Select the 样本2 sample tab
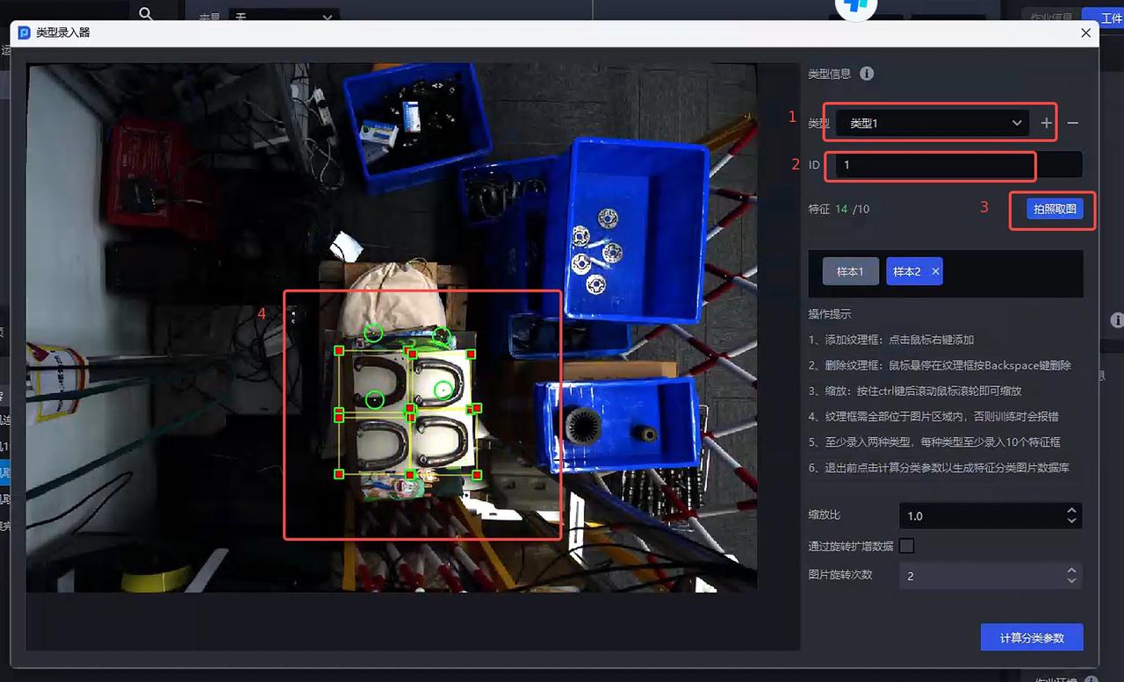Image resolution: width=1124 pixels, height=682 pixels. pos(906,272)
